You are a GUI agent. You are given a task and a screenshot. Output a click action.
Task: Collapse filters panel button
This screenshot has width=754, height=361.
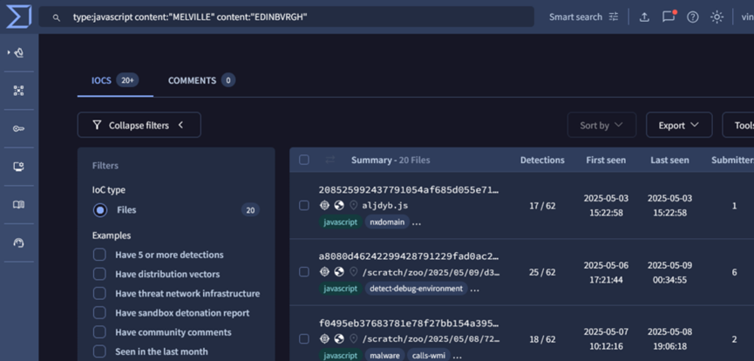click(139, 125)
